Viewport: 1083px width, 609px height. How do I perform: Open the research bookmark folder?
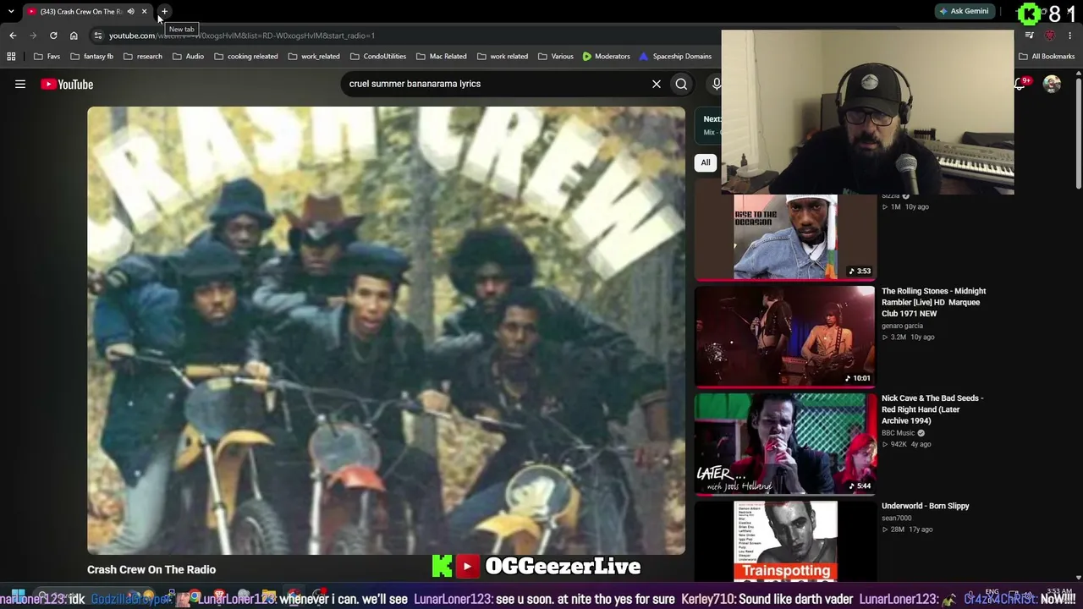point(142,57)
